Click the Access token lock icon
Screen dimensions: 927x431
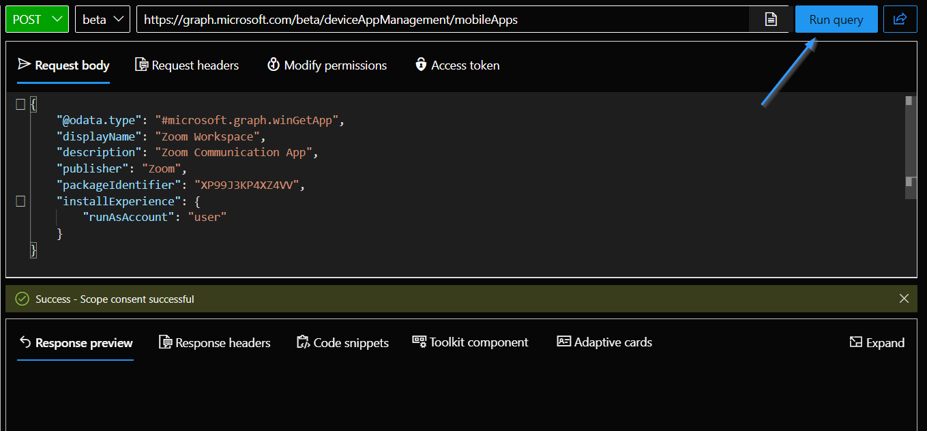[x=421, y=65]
